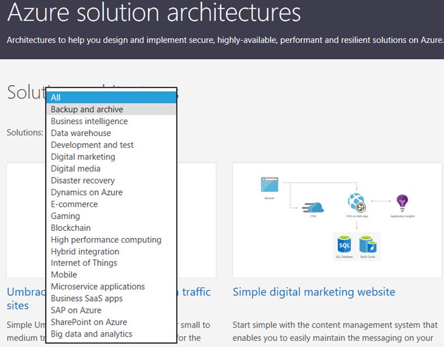Choose 'Gaming' solution option

coord(111,216)
